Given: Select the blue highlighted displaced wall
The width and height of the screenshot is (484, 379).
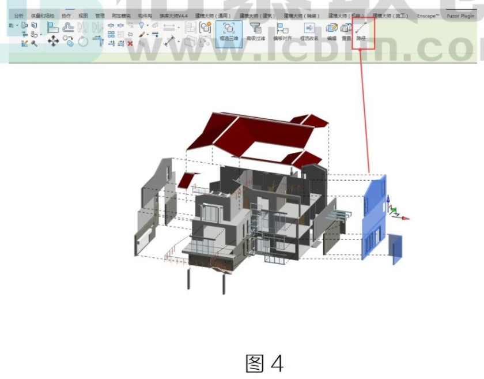Looking at the screenshot, I should coord(374,217).
